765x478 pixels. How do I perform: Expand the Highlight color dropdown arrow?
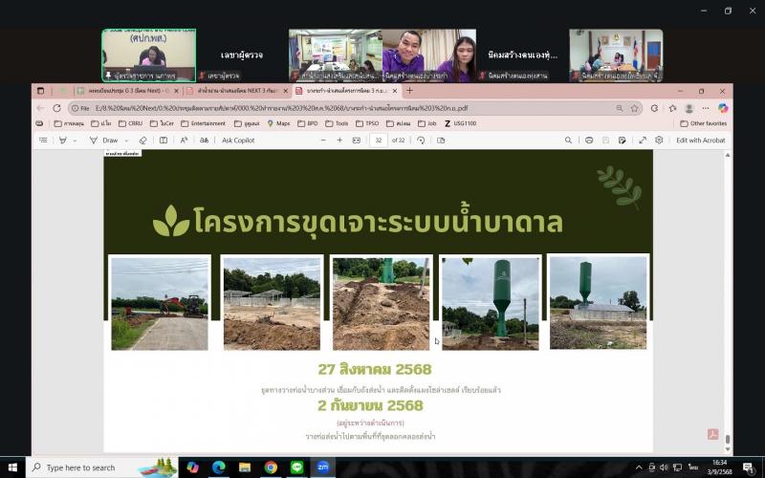(75, 141)
